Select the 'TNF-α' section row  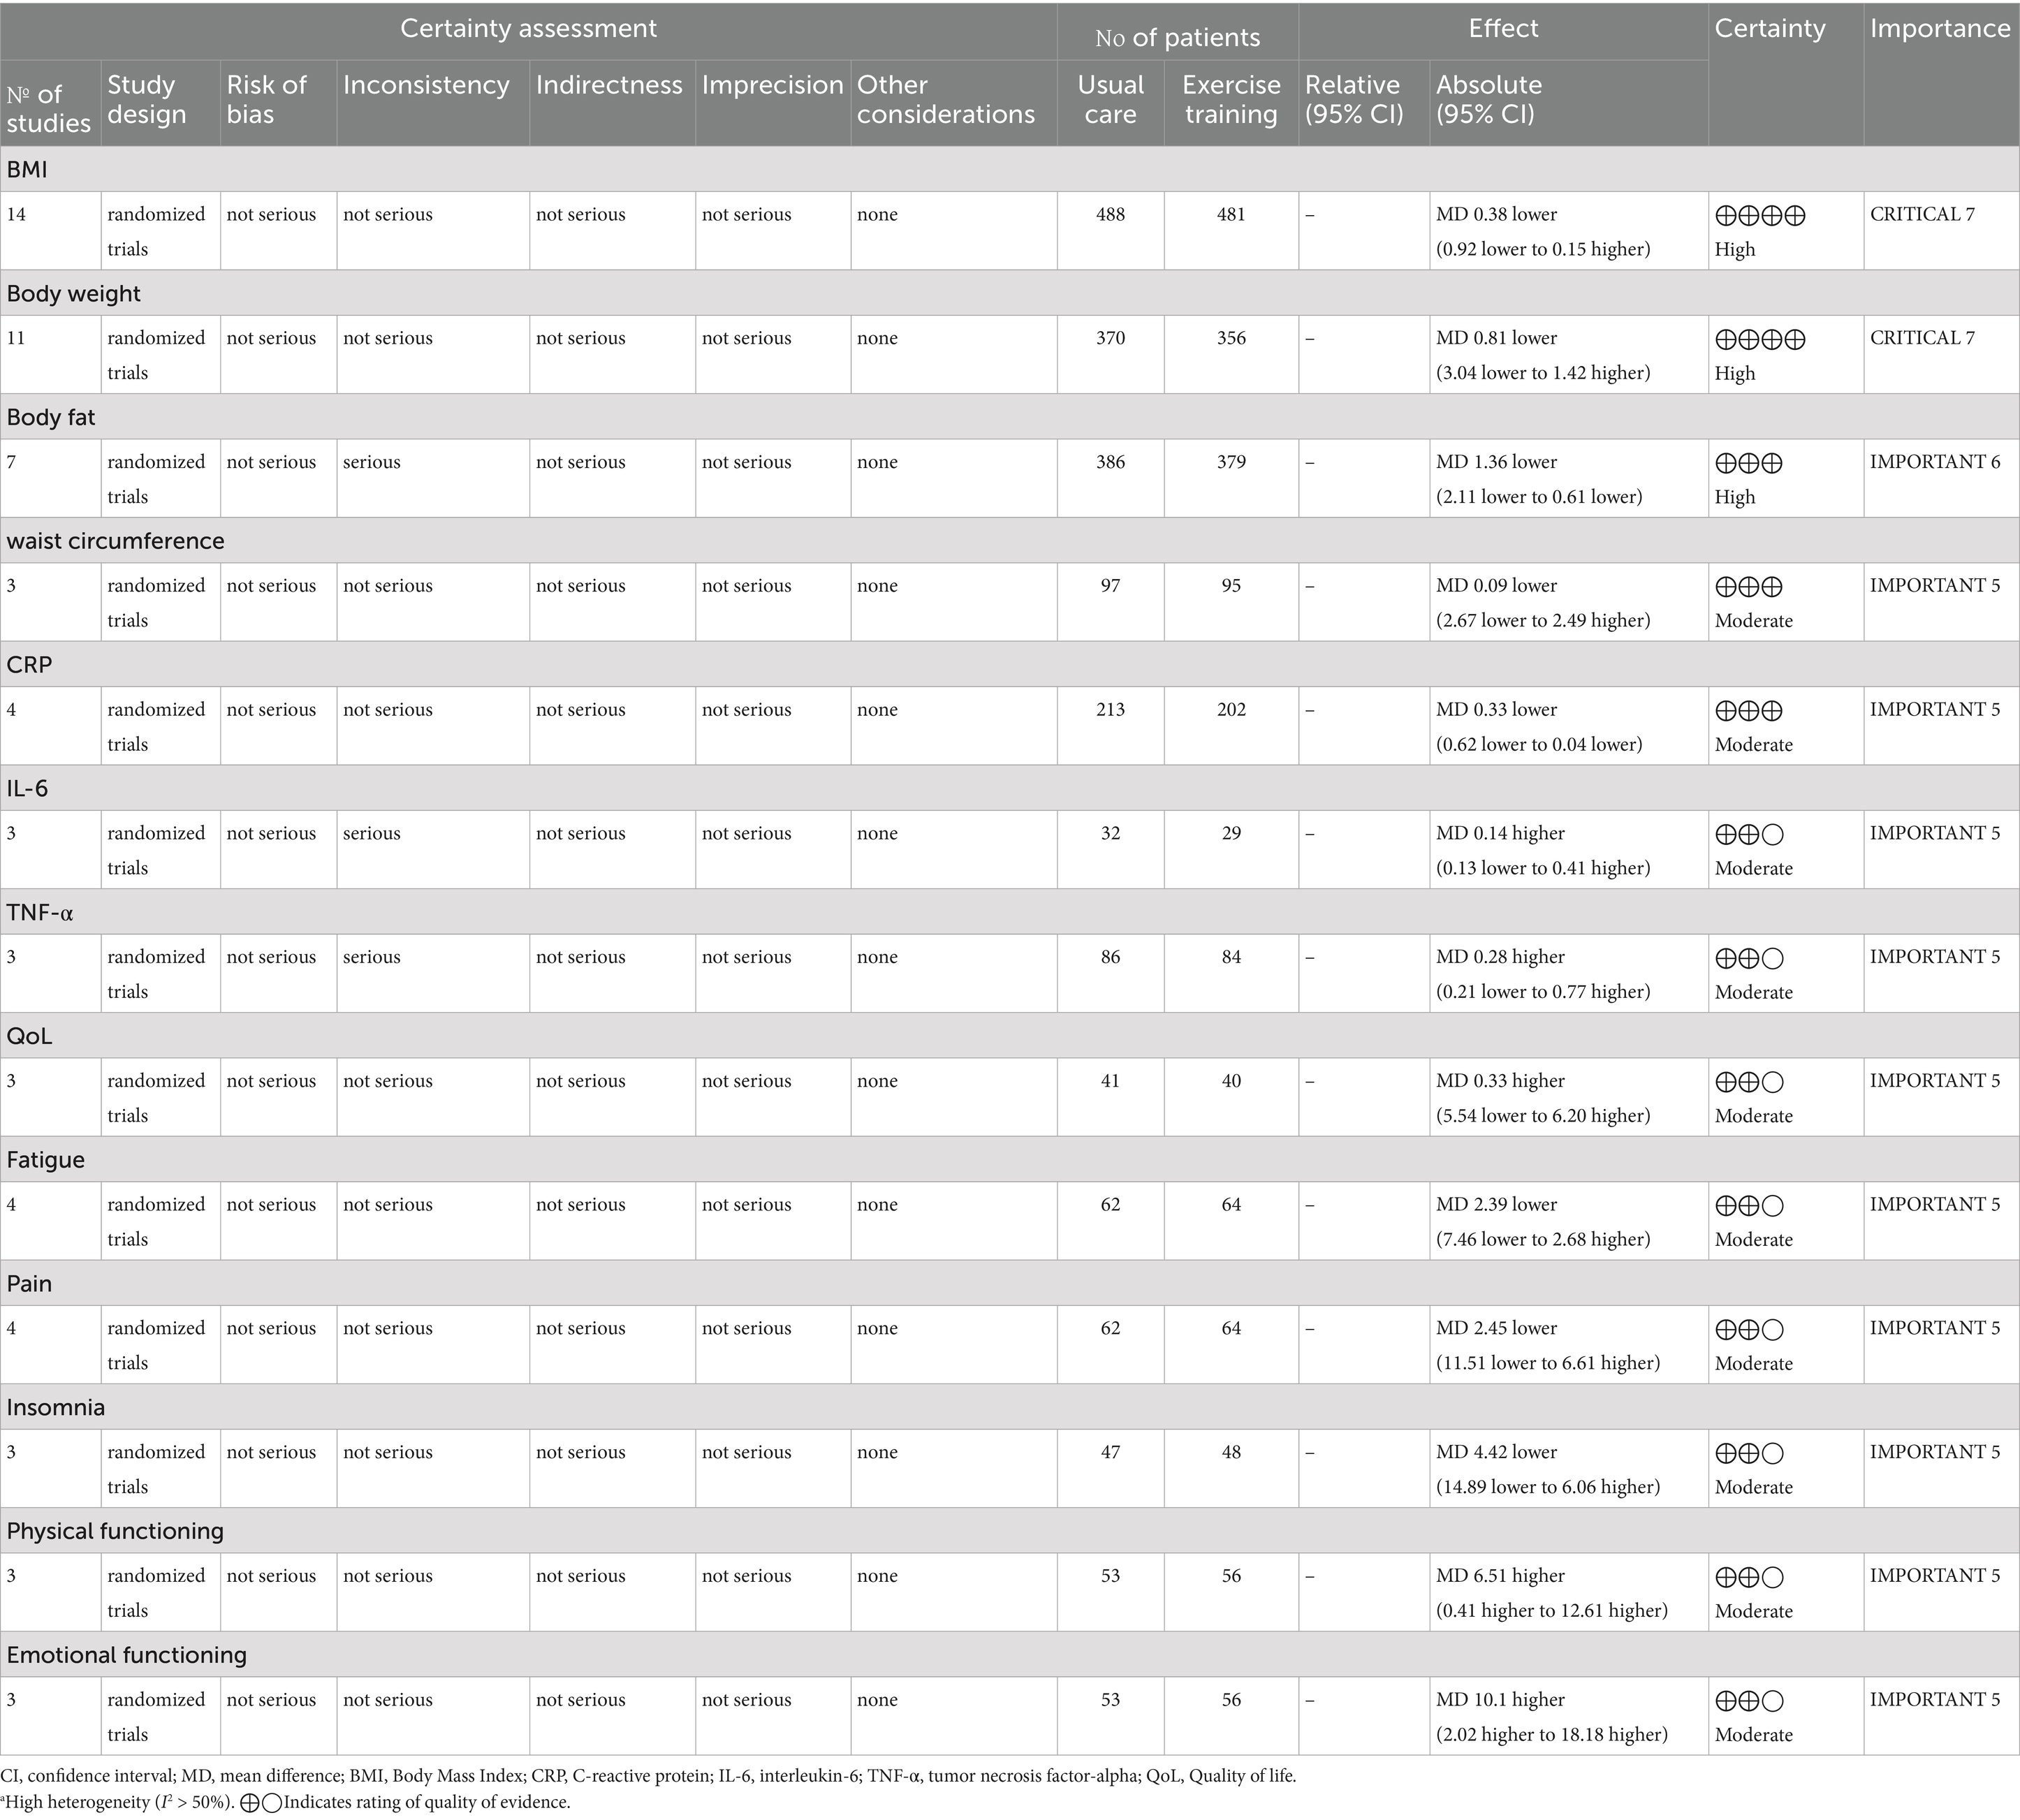[1010, 912]
